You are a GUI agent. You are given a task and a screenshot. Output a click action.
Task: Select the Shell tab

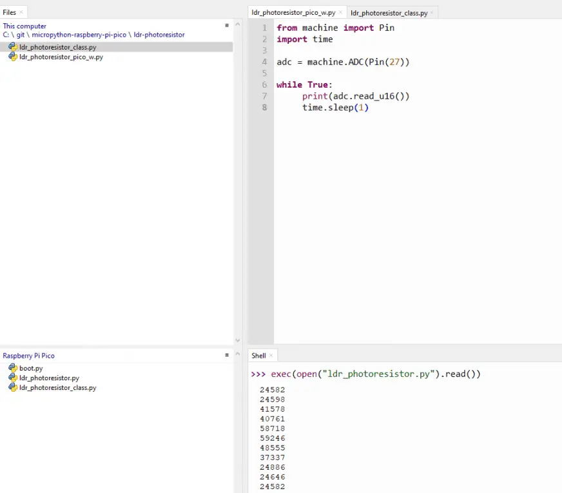[x=258, y=356]
